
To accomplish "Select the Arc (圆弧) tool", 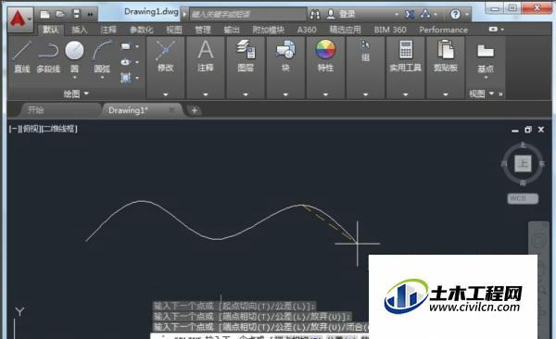I will coord(102,56).
